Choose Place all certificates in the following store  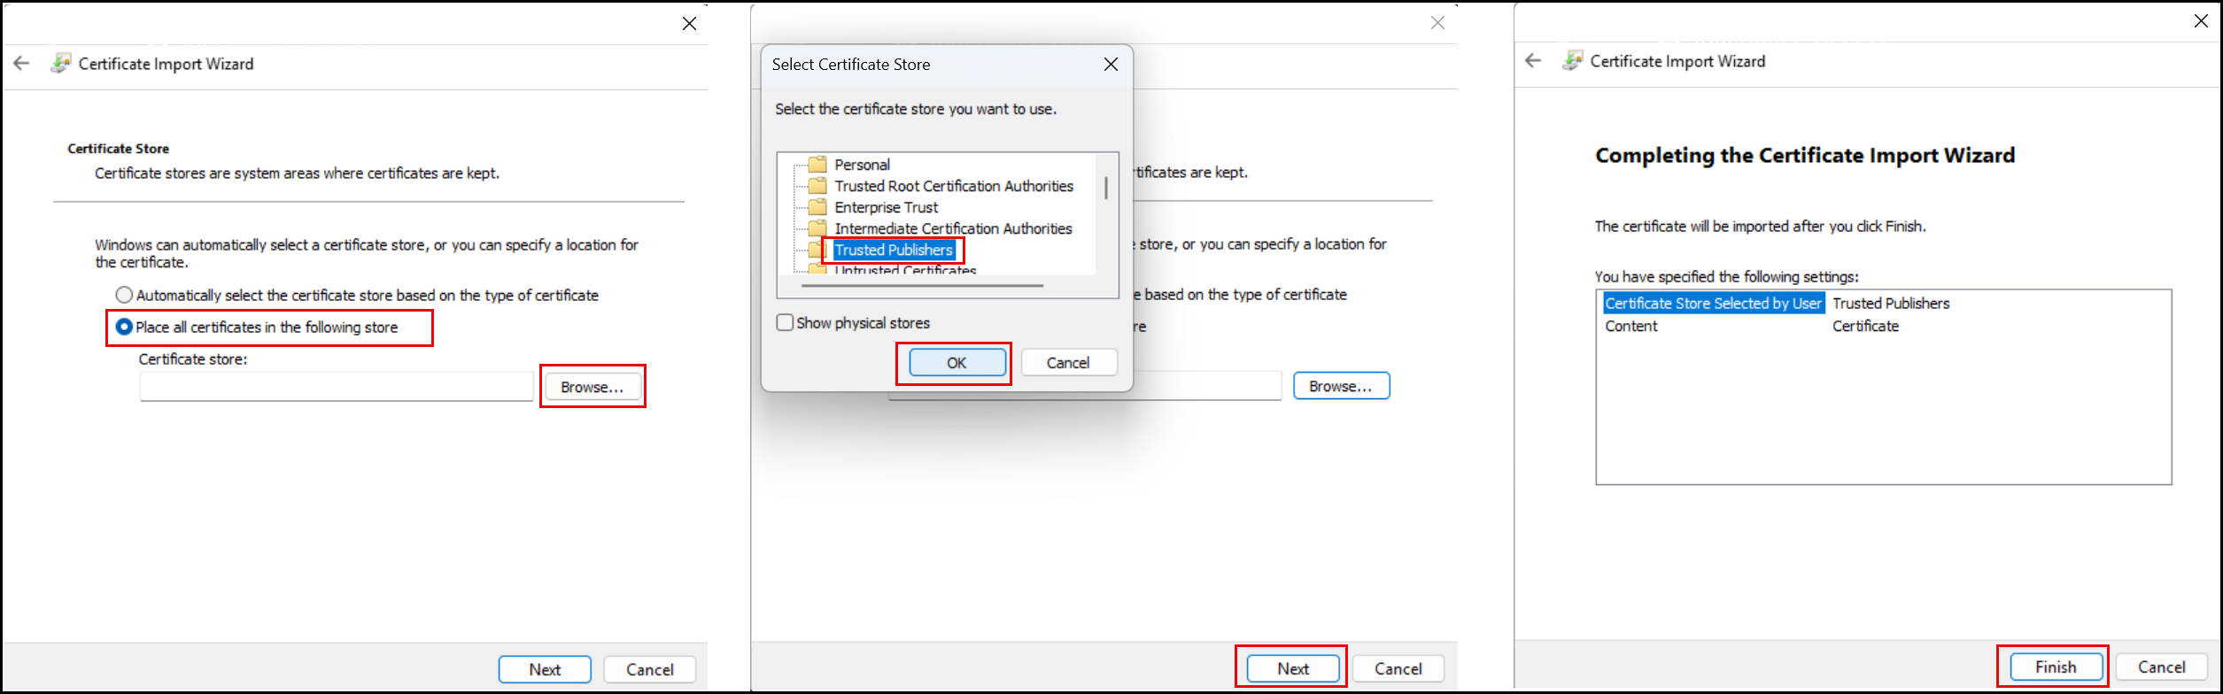(125, 328)
